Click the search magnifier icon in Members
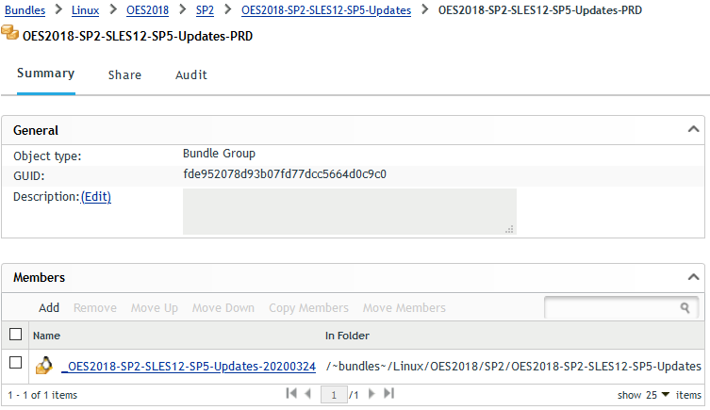 coord(685,308)
